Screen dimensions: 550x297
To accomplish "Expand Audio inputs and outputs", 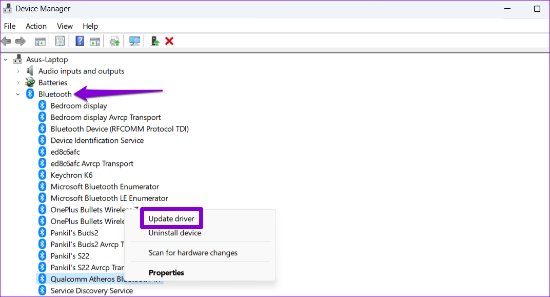I will pos(18,71).
